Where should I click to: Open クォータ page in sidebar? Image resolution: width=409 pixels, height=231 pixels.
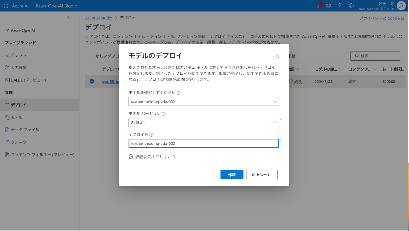[x=16, y=143]
